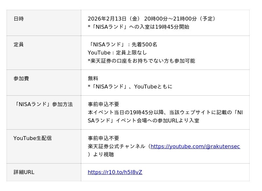Select the YouTube：定員上限なし line
This screenshot has height=191, width=262.
point(117,53)
